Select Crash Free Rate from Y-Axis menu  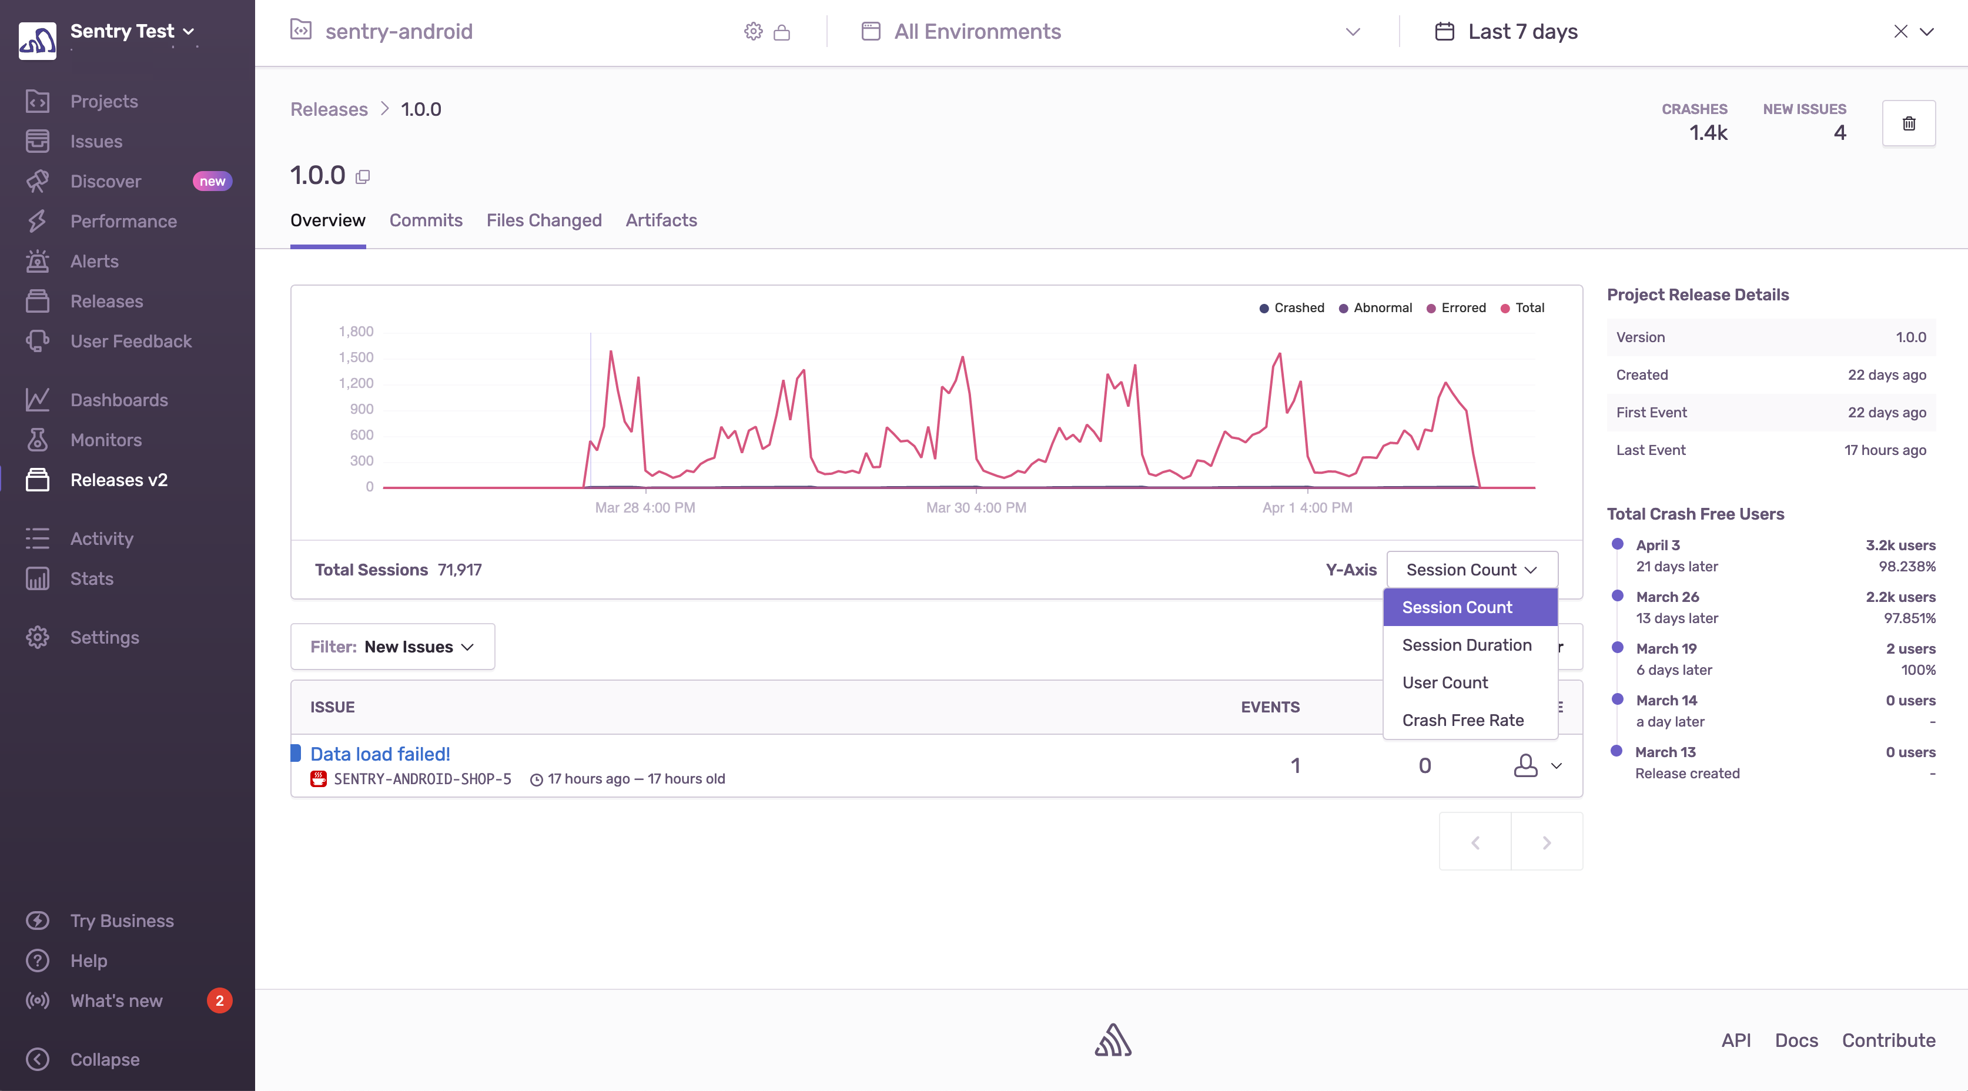1462,719
